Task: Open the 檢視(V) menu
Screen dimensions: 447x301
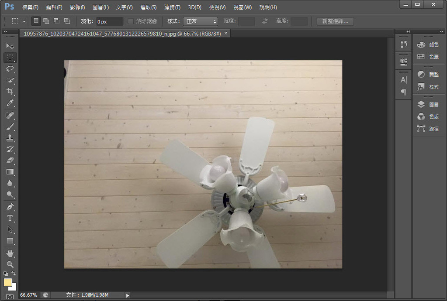Action: pyautogui.click(x=217, y=7)
